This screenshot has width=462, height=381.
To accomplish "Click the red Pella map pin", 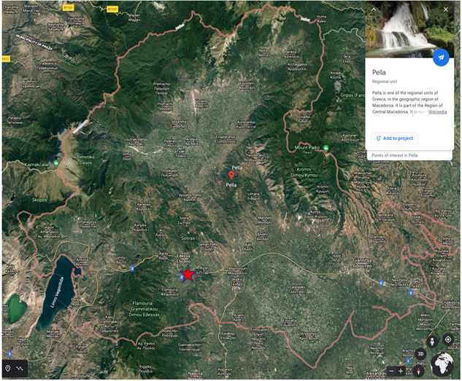I will [231, 175].
